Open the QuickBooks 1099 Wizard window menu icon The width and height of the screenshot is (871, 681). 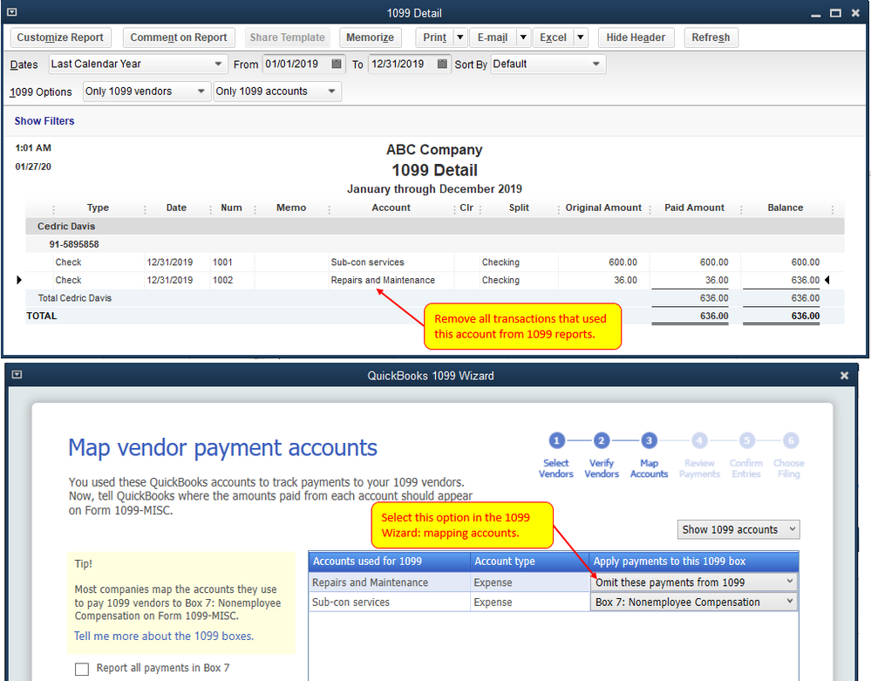(17, 375)
